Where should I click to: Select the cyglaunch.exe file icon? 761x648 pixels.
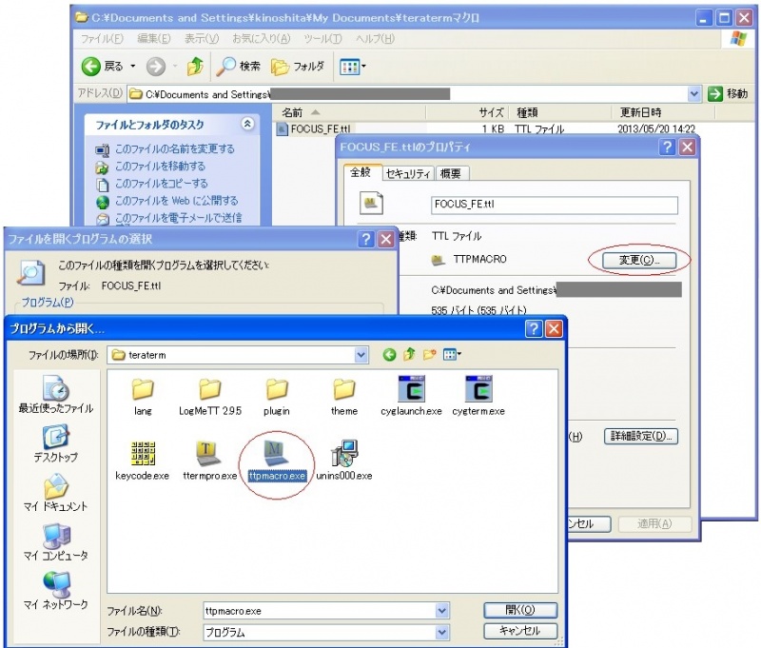click(413, 388)
